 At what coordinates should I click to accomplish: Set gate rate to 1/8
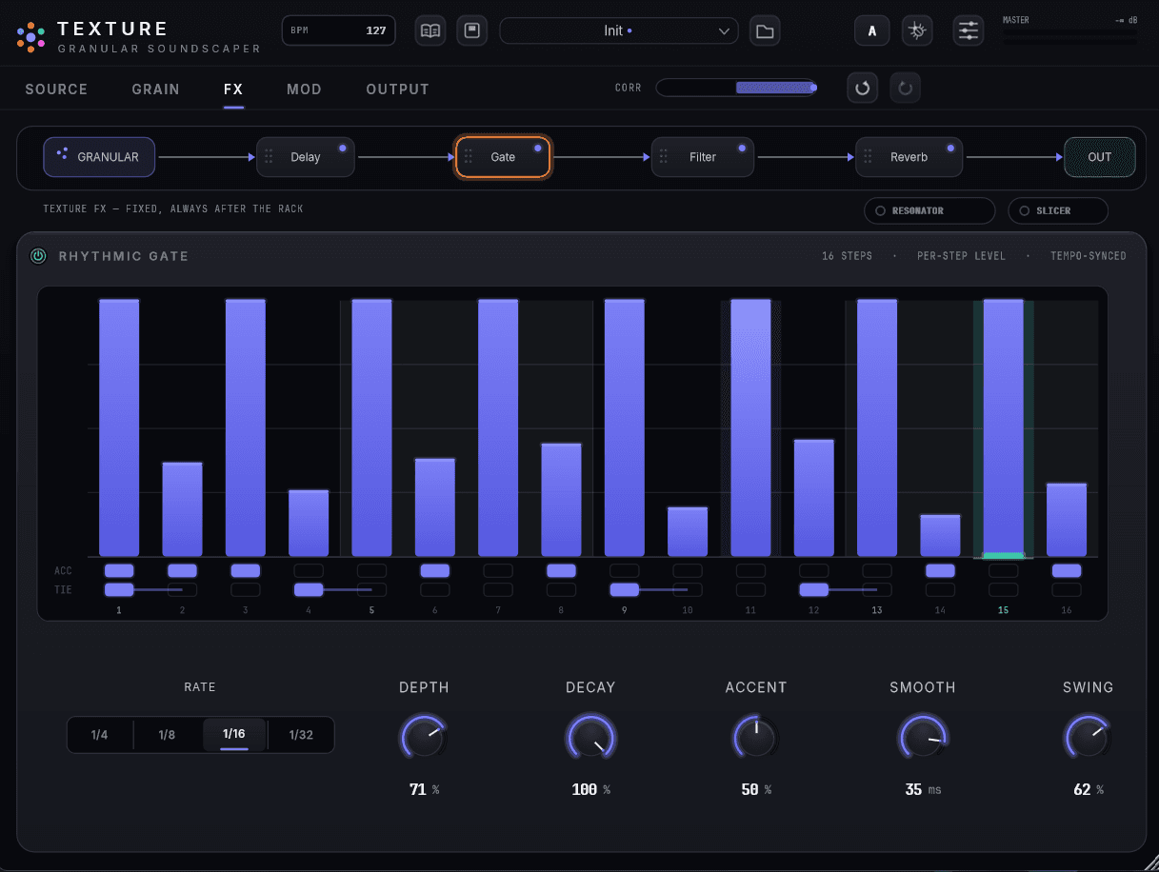point(167,735)
